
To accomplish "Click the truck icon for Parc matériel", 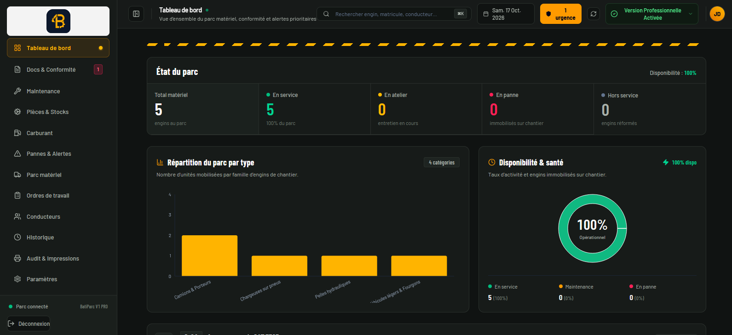I will pos(17,175).
